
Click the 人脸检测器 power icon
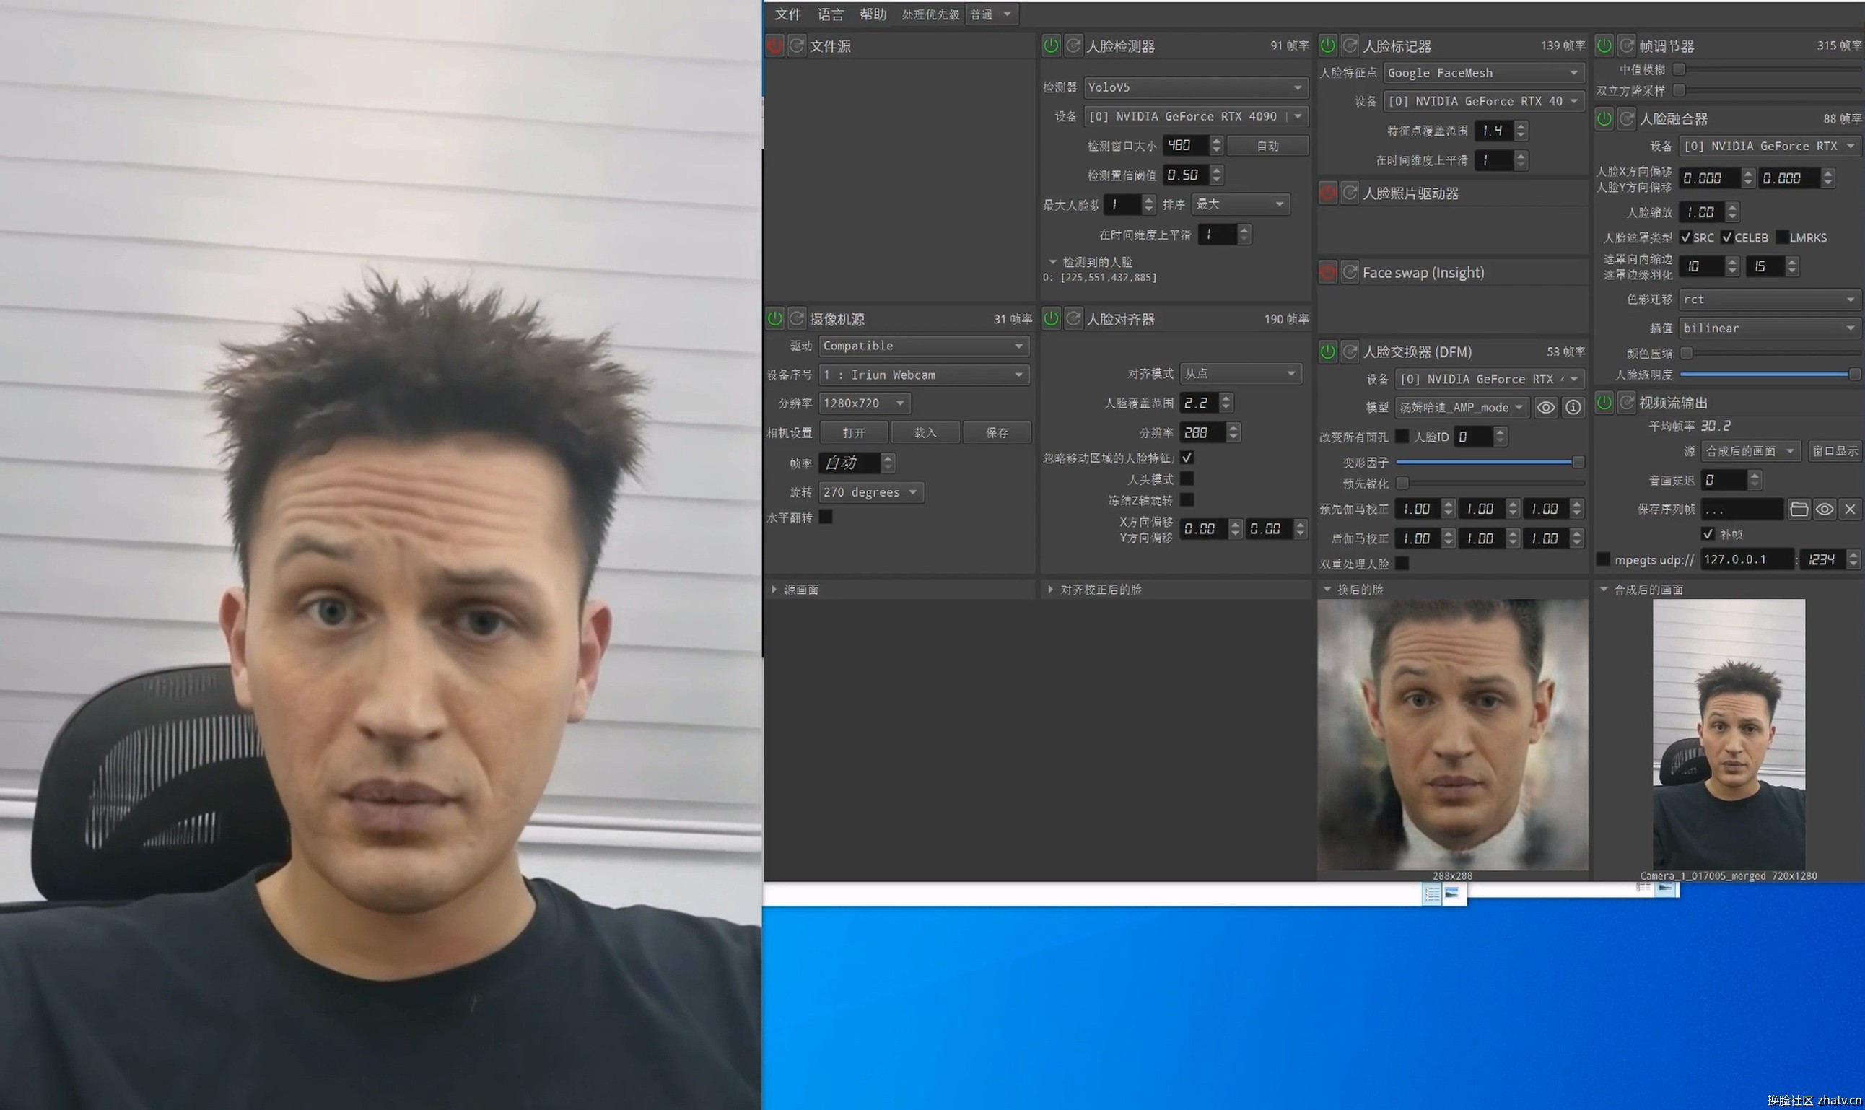(x=1051, y=45)
